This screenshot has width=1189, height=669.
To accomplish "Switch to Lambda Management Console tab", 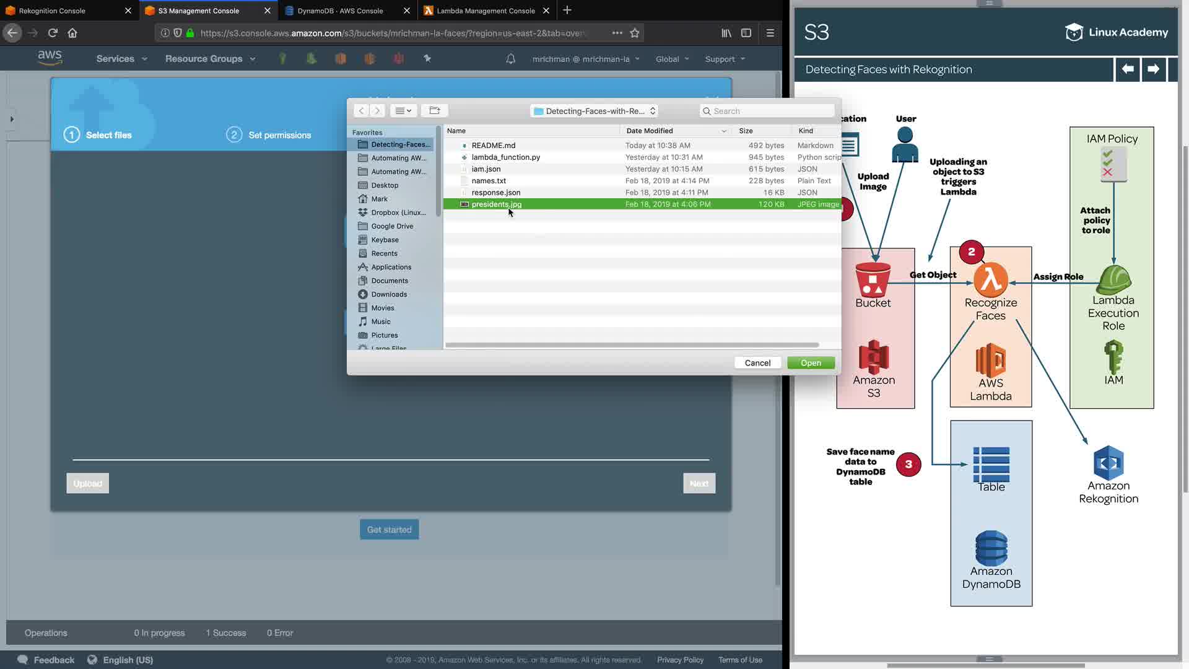I will click(486, 11).
